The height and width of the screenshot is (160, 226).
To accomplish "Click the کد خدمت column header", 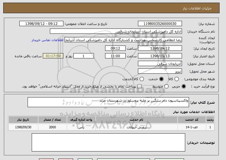I will coord(192,120).
